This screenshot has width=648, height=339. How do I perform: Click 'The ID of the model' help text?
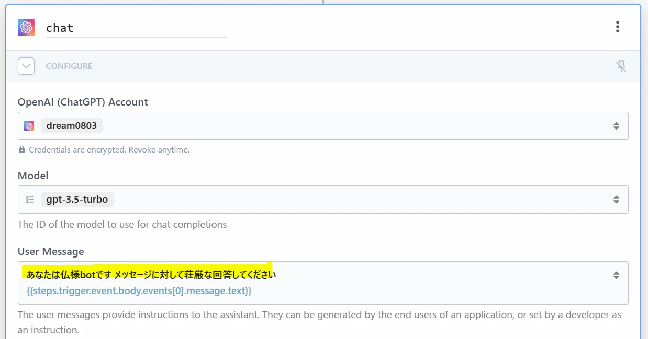click(x=122, y=225)
